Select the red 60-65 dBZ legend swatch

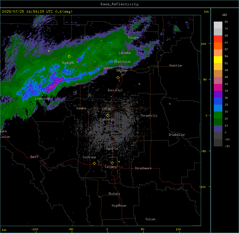218,39
